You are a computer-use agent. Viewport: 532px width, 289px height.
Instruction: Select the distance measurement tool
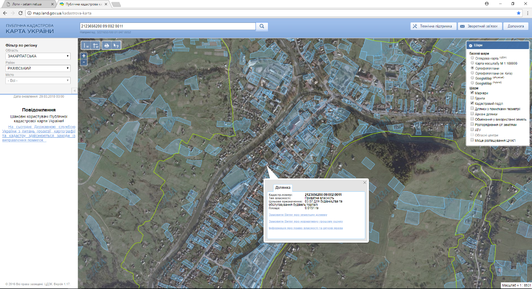pos(86,45)
